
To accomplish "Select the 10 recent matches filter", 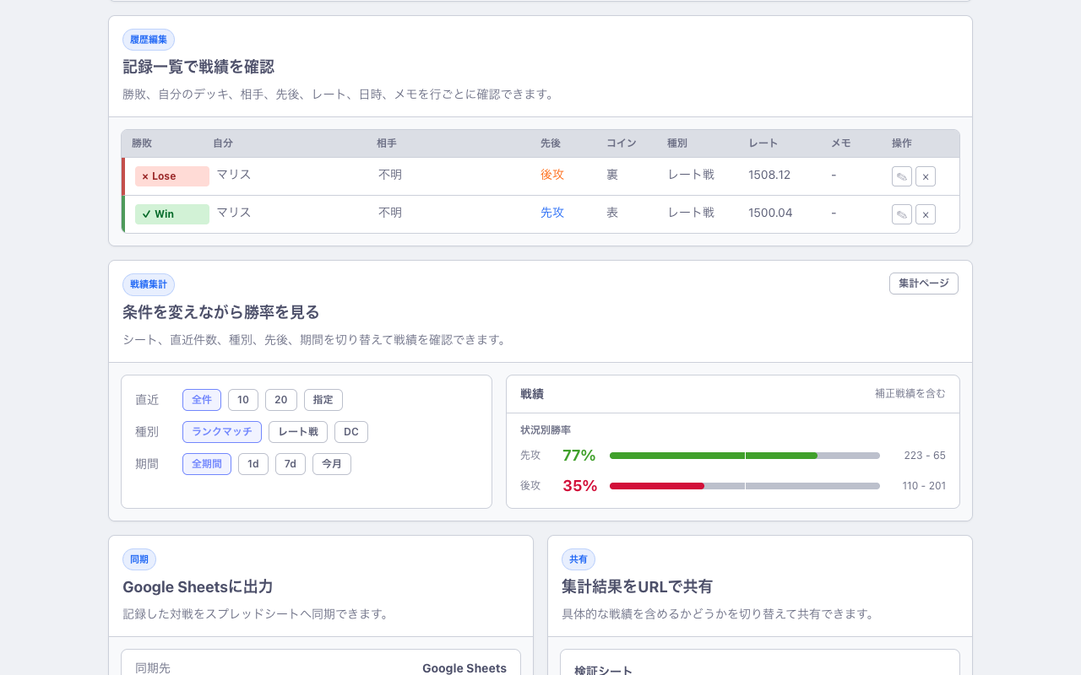I will click(x=243, y=400).
